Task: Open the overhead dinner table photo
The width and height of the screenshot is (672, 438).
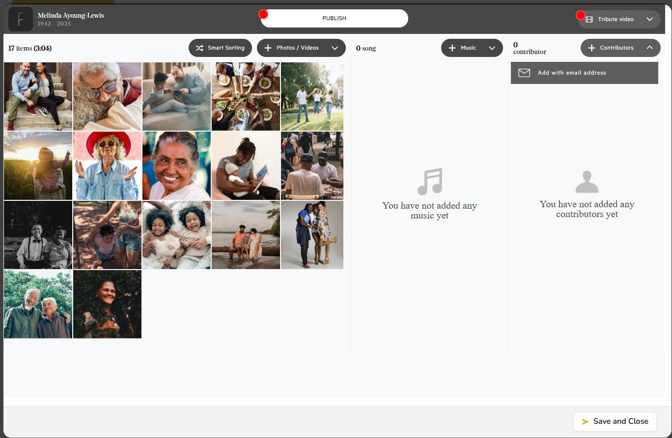Action: [x=246, y=96]
